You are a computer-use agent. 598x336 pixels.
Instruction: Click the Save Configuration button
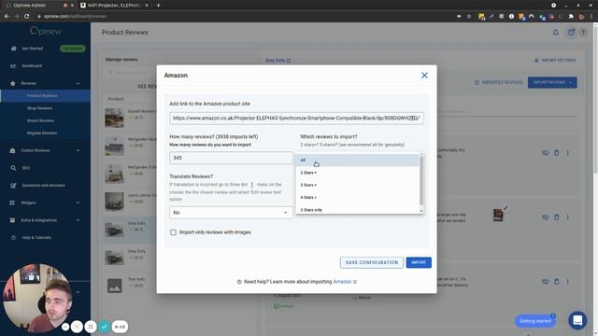tap(372, 262)
